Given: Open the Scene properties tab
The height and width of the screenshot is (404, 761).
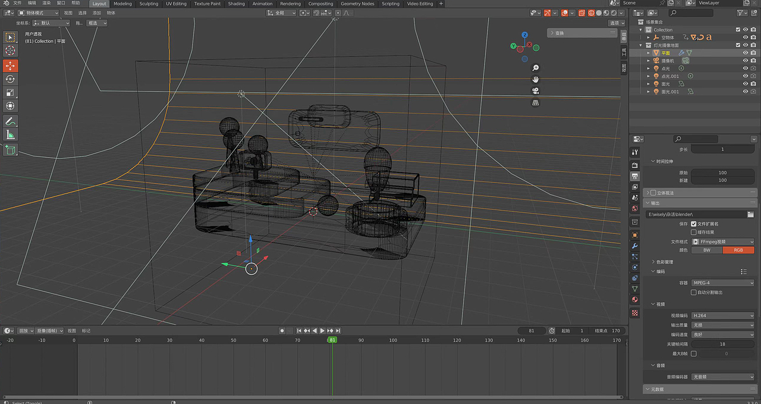Looking at the screenshot, I should click(635, 198).
